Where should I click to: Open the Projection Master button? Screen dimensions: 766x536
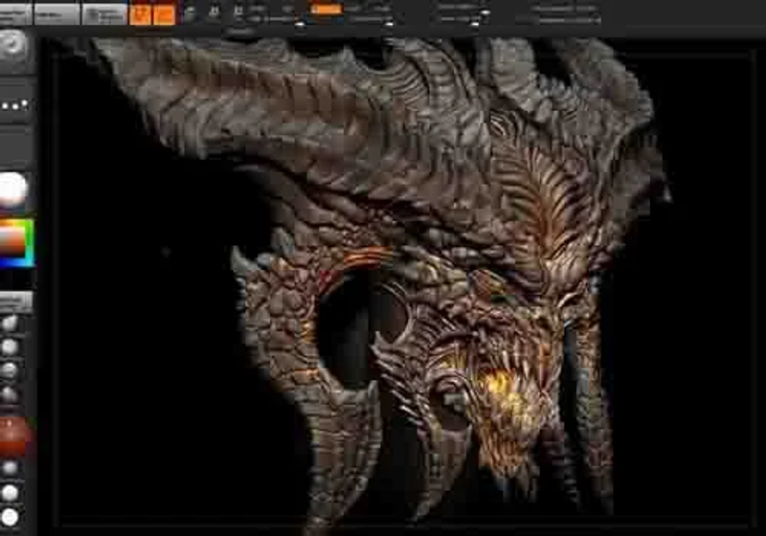[15, 14]
